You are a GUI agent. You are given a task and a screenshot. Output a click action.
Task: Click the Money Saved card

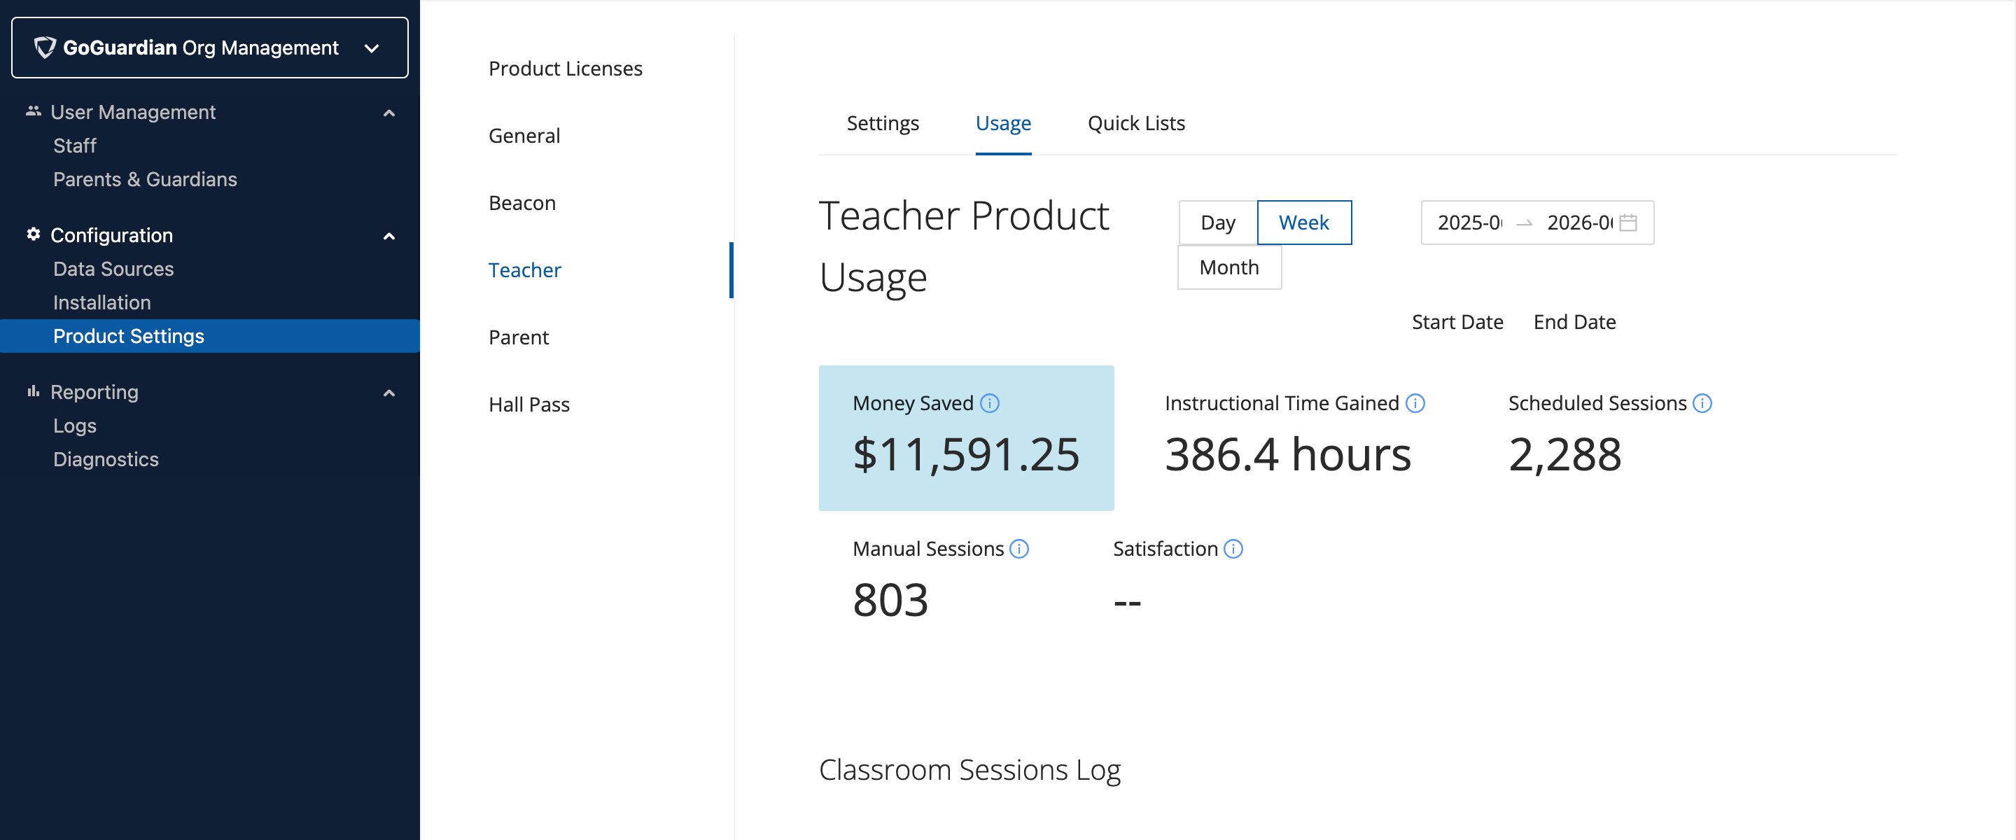[x=967, y=438]
